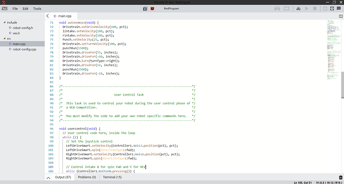Click the code minimap overview
Image resolution: width=344 pixels, height=184 pixels.
(x=334, y=50)
